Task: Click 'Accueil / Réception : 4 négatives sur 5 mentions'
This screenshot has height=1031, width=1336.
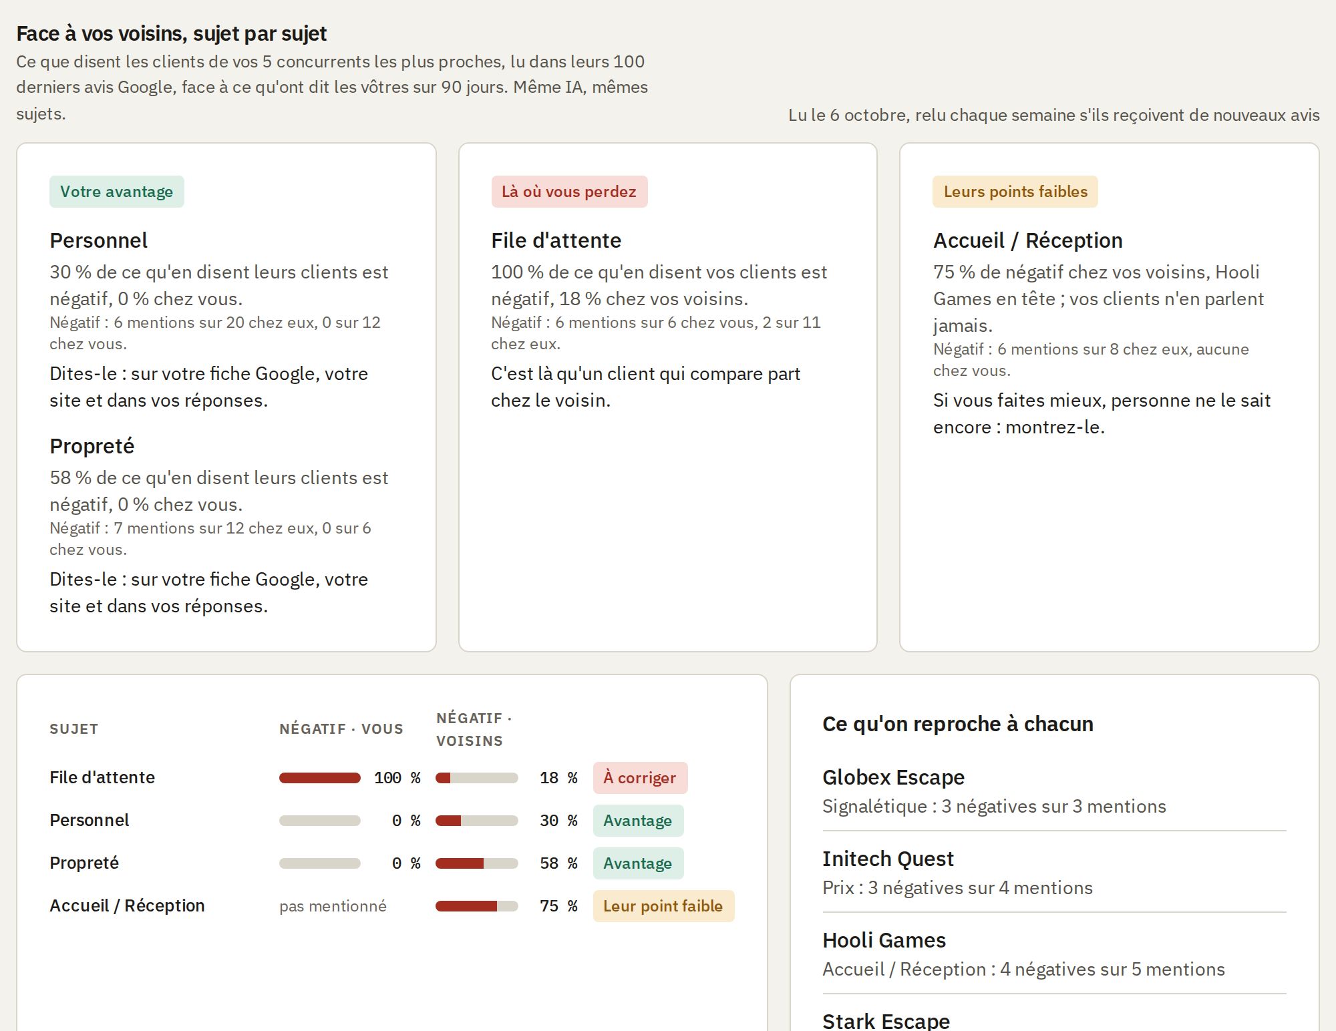Action: (1024, 970)
